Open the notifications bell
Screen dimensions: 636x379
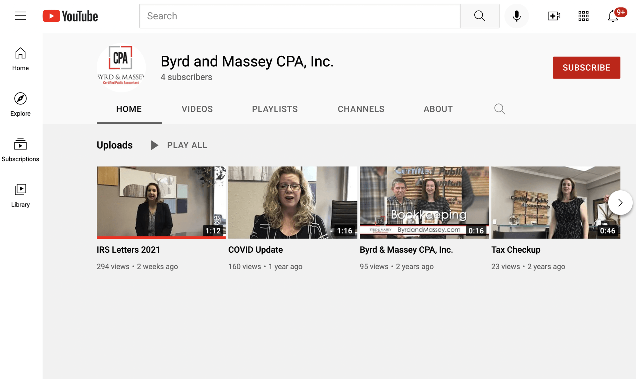(x=613, y=16)
